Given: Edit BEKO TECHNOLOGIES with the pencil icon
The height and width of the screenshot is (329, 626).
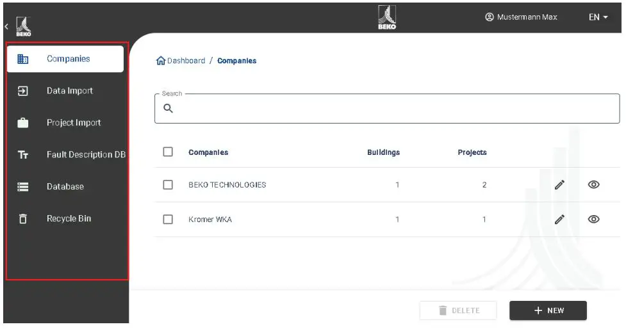Looking at the screenshot, I should 559,184.
